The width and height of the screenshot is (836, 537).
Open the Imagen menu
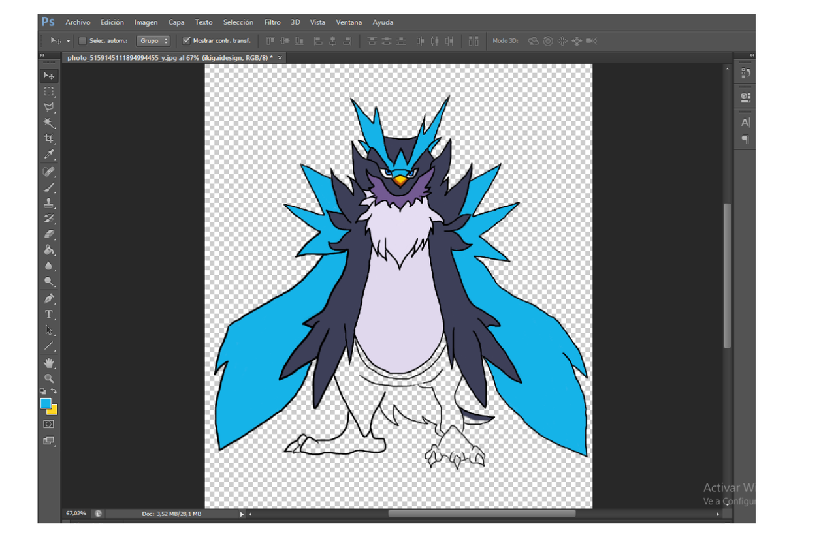click(146, 22)
